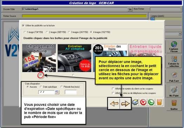The width and height of the screenshot is (184, 128).
Task: Move selected image left with arrow
Action: 114,103
